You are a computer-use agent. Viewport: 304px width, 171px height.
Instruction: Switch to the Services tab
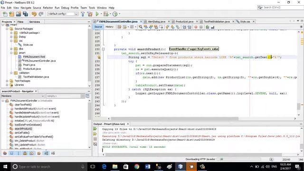(x=35, y=22)
